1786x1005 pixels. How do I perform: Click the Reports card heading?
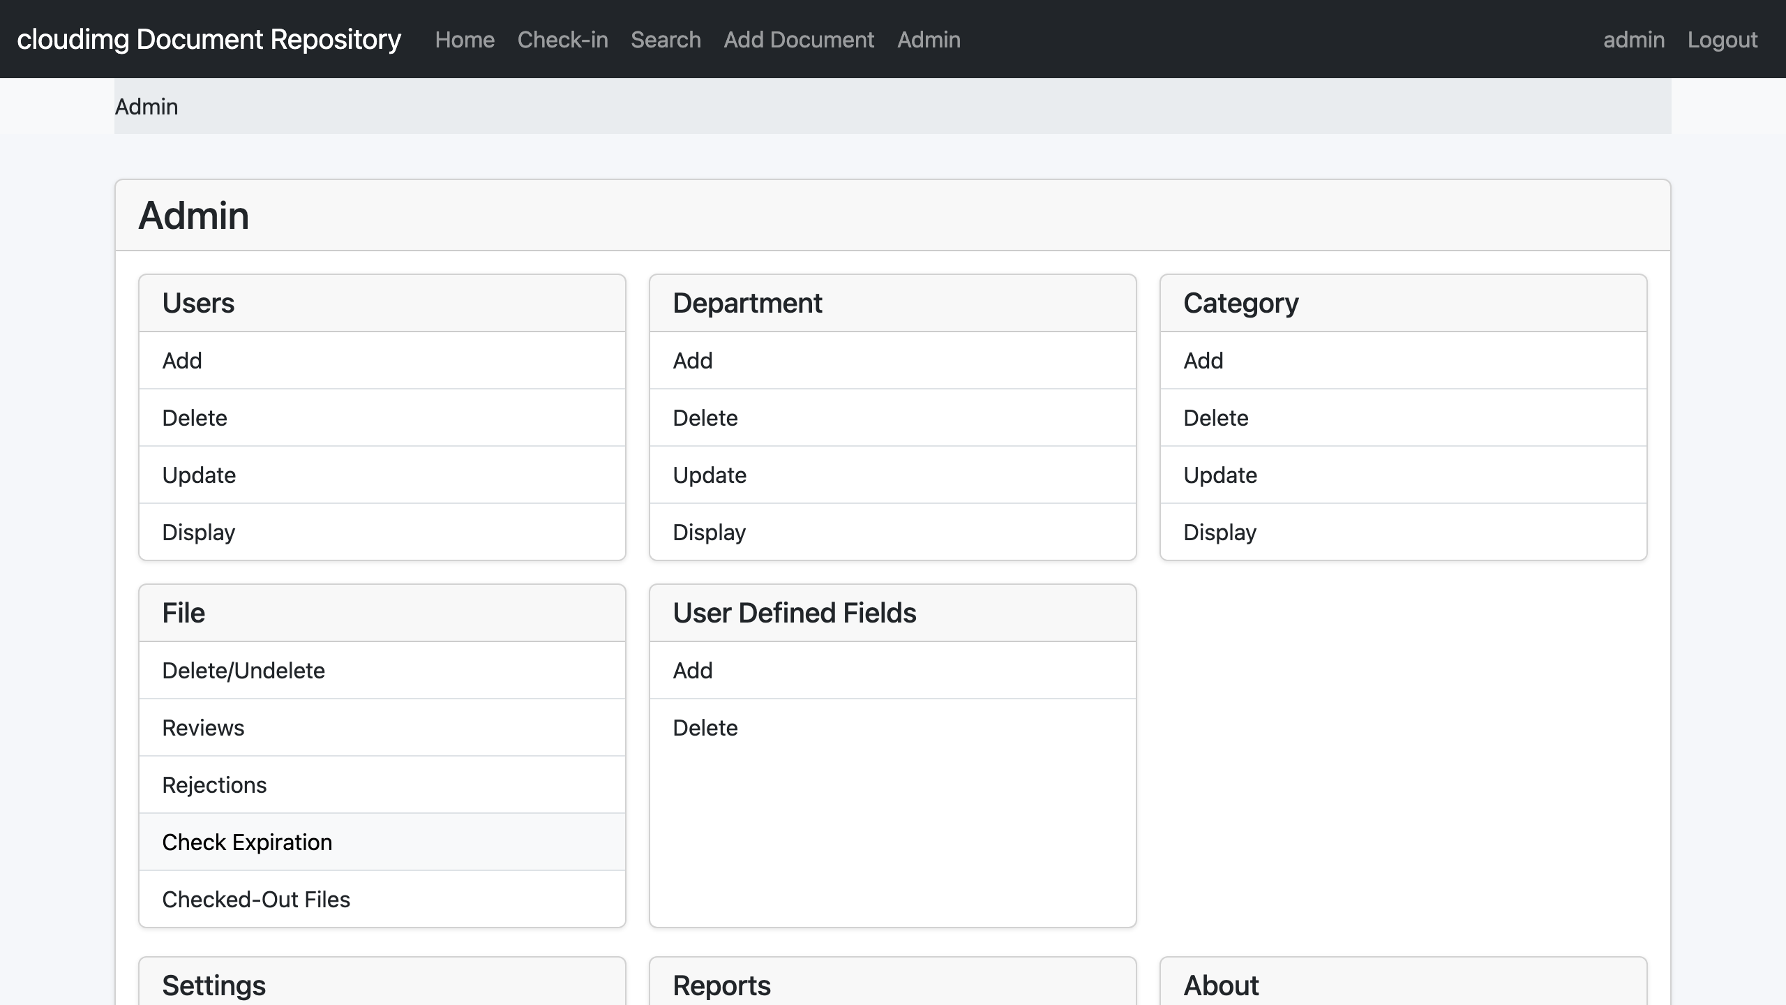721,985
